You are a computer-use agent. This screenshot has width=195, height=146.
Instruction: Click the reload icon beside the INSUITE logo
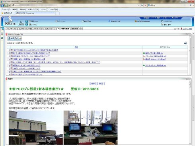[21, 23]
